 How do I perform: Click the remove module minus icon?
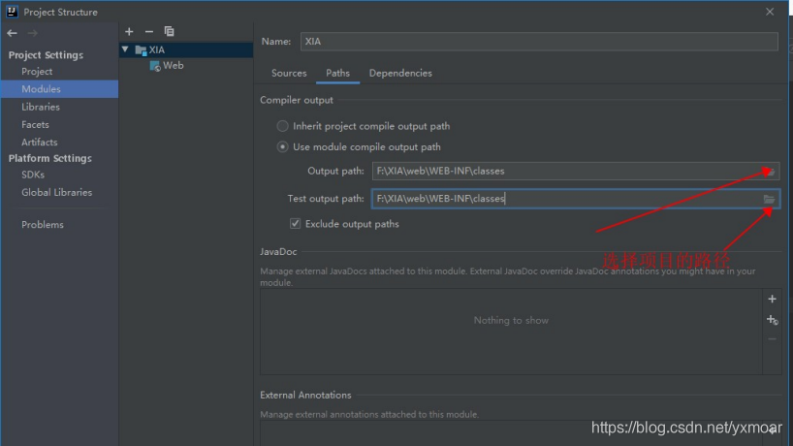click(148, 32)
